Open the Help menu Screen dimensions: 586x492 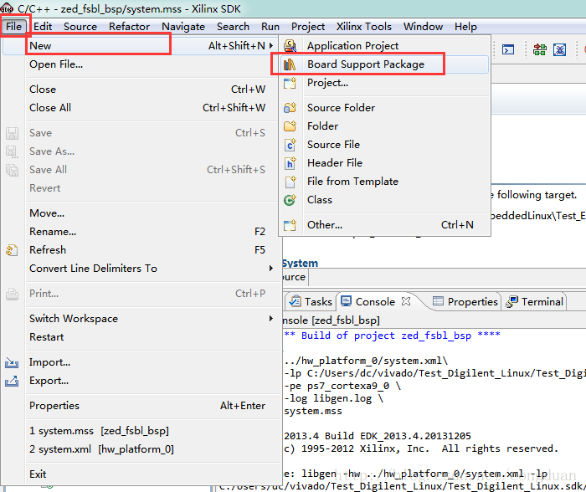pyautogui.click(x=465, y=27)
